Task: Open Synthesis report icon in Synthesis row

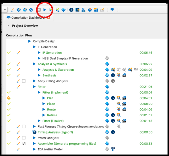Action: [x=107, y=75]
